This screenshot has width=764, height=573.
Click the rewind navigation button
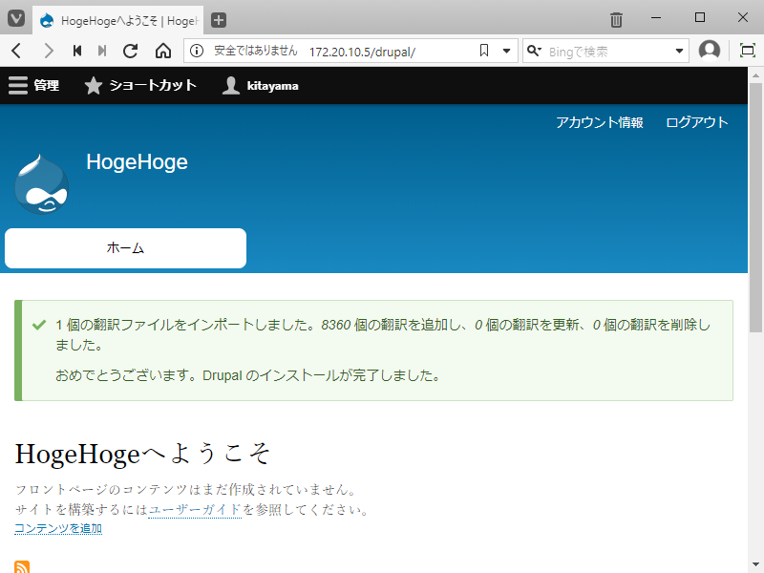pos(77,51)
